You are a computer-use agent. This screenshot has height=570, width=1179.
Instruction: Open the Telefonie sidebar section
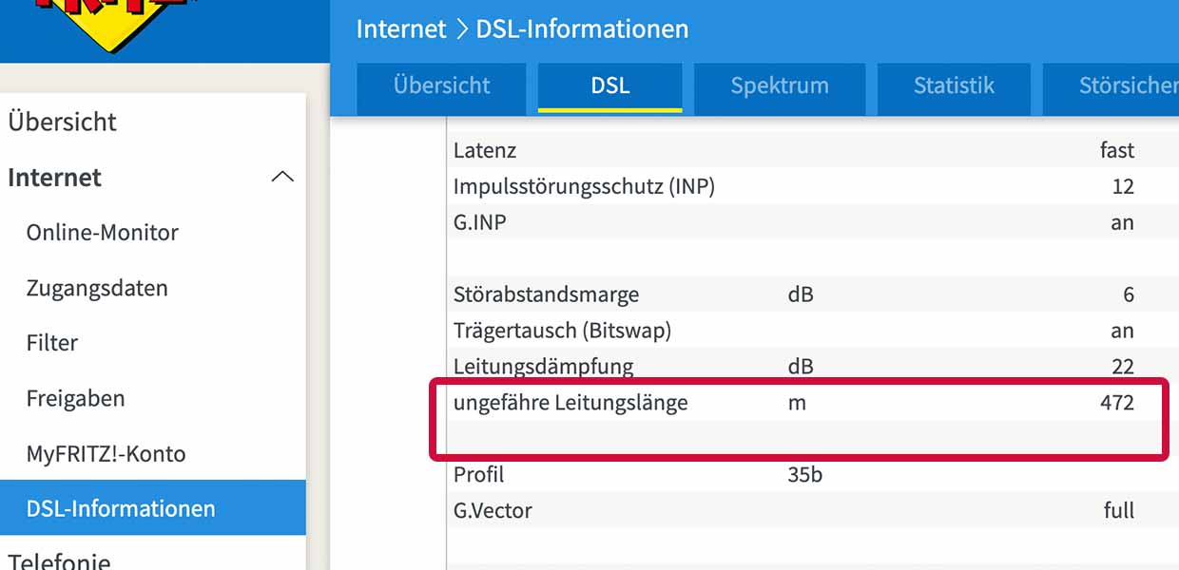(59, 560)
